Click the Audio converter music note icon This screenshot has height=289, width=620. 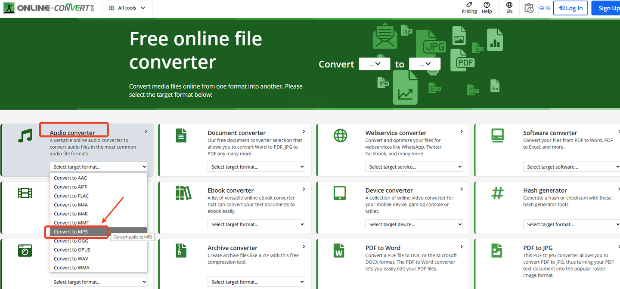25,135
